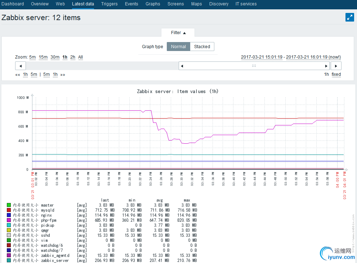This screenshot has height=263, width=357.
Task: Select Stacked graph type
Action: (x=202, y=47)
